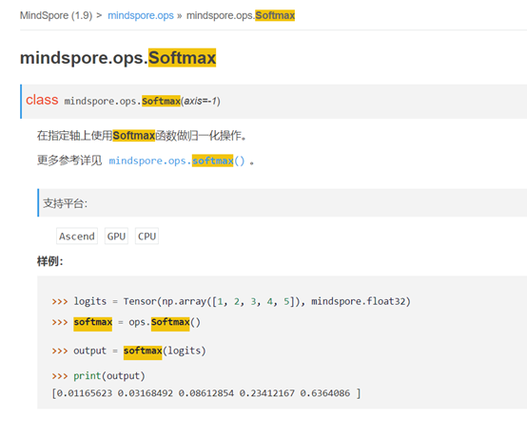Click the Ascend platform tag
Image resolution: width=527 pixels, height=437 pixels.
point(77,237)
